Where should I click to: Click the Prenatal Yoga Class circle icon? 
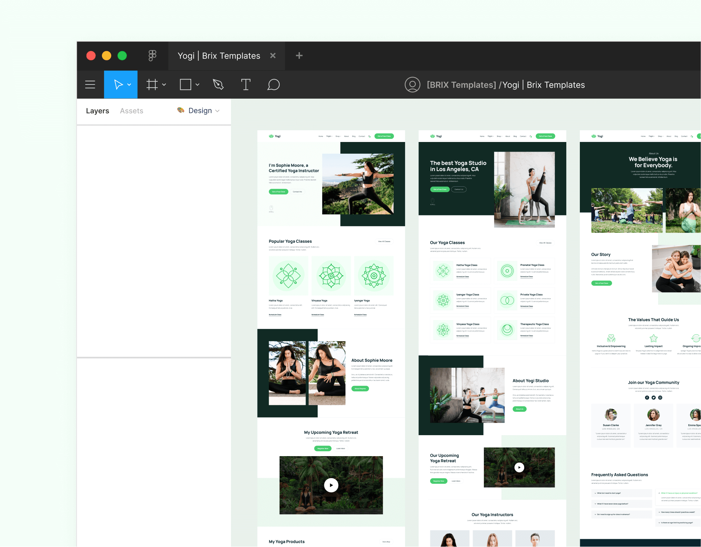[507, 271]
